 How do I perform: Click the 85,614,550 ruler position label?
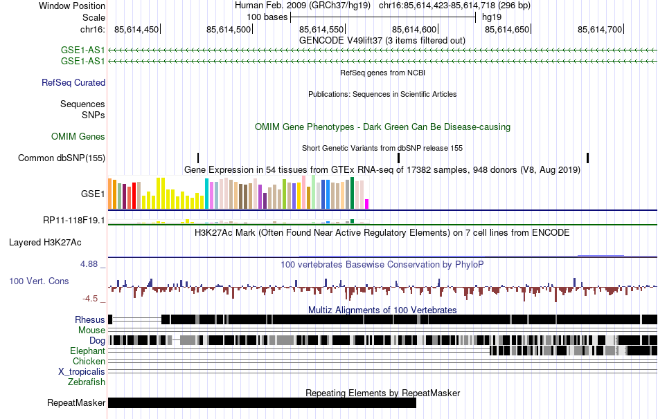point(321,29)
